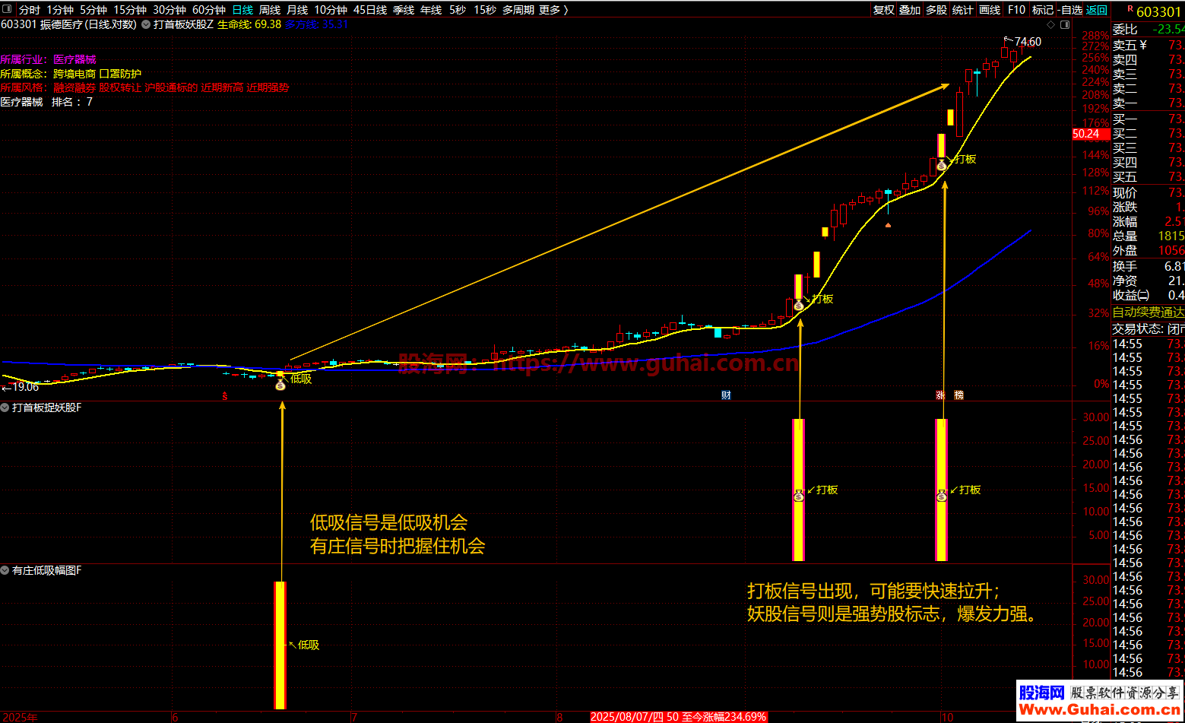This screenshot has width=1185, height=723.
Task: Toggle 叠加 overlay mode
Action: 909,10
